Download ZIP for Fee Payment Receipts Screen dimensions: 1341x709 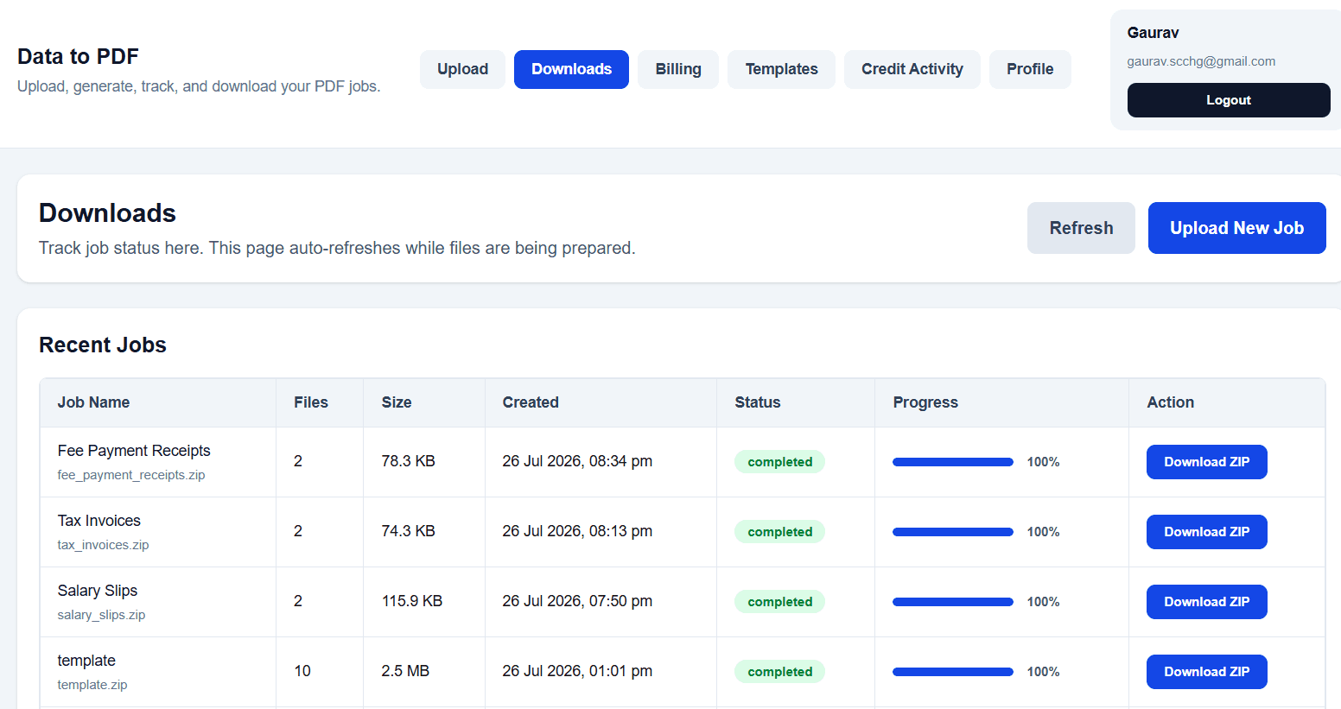click(1206, 462)
